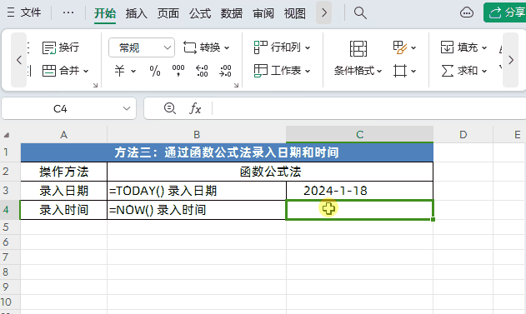Switch to the 插入 tab
The image size is (526, 314).
point(136,13)
